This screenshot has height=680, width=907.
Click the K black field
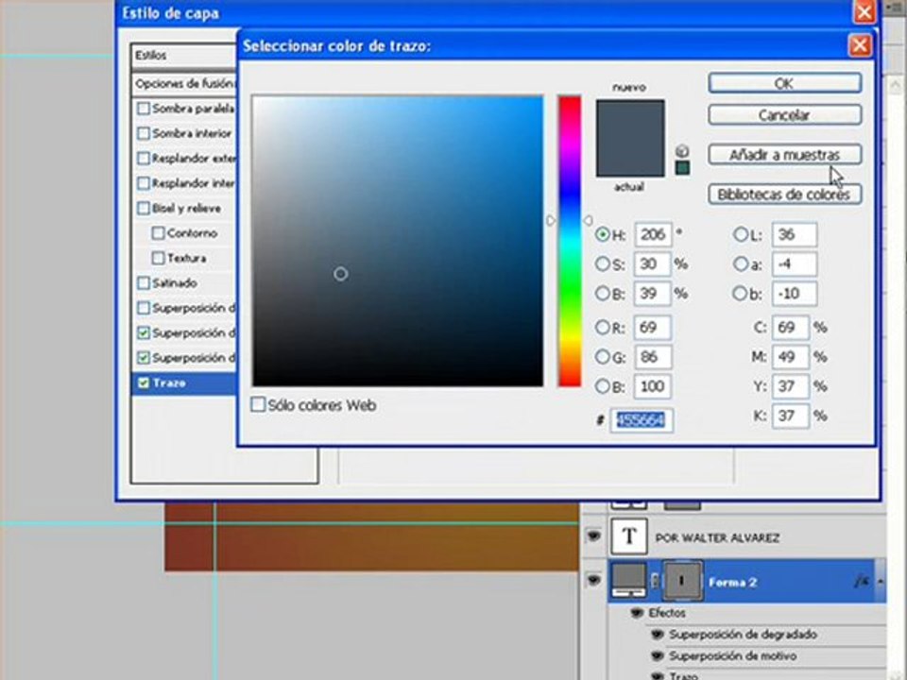[790, 416]
